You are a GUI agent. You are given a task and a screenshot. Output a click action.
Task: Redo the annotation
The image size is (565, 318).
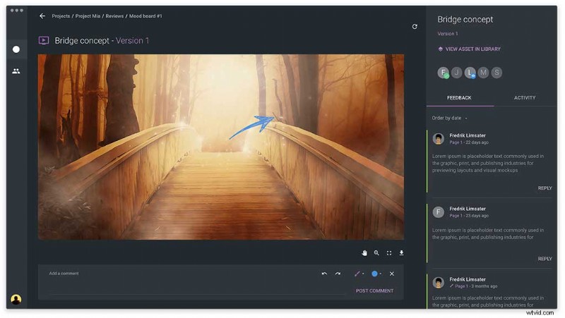338,274
